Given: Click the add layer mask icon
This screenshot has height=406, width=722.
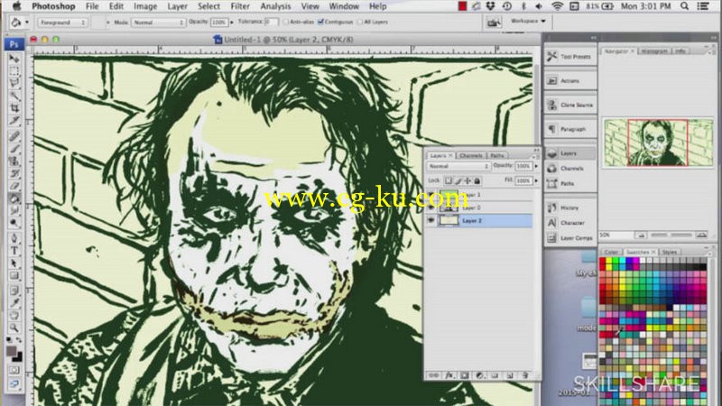Looking at the screenshot, I should coord(464,375).
